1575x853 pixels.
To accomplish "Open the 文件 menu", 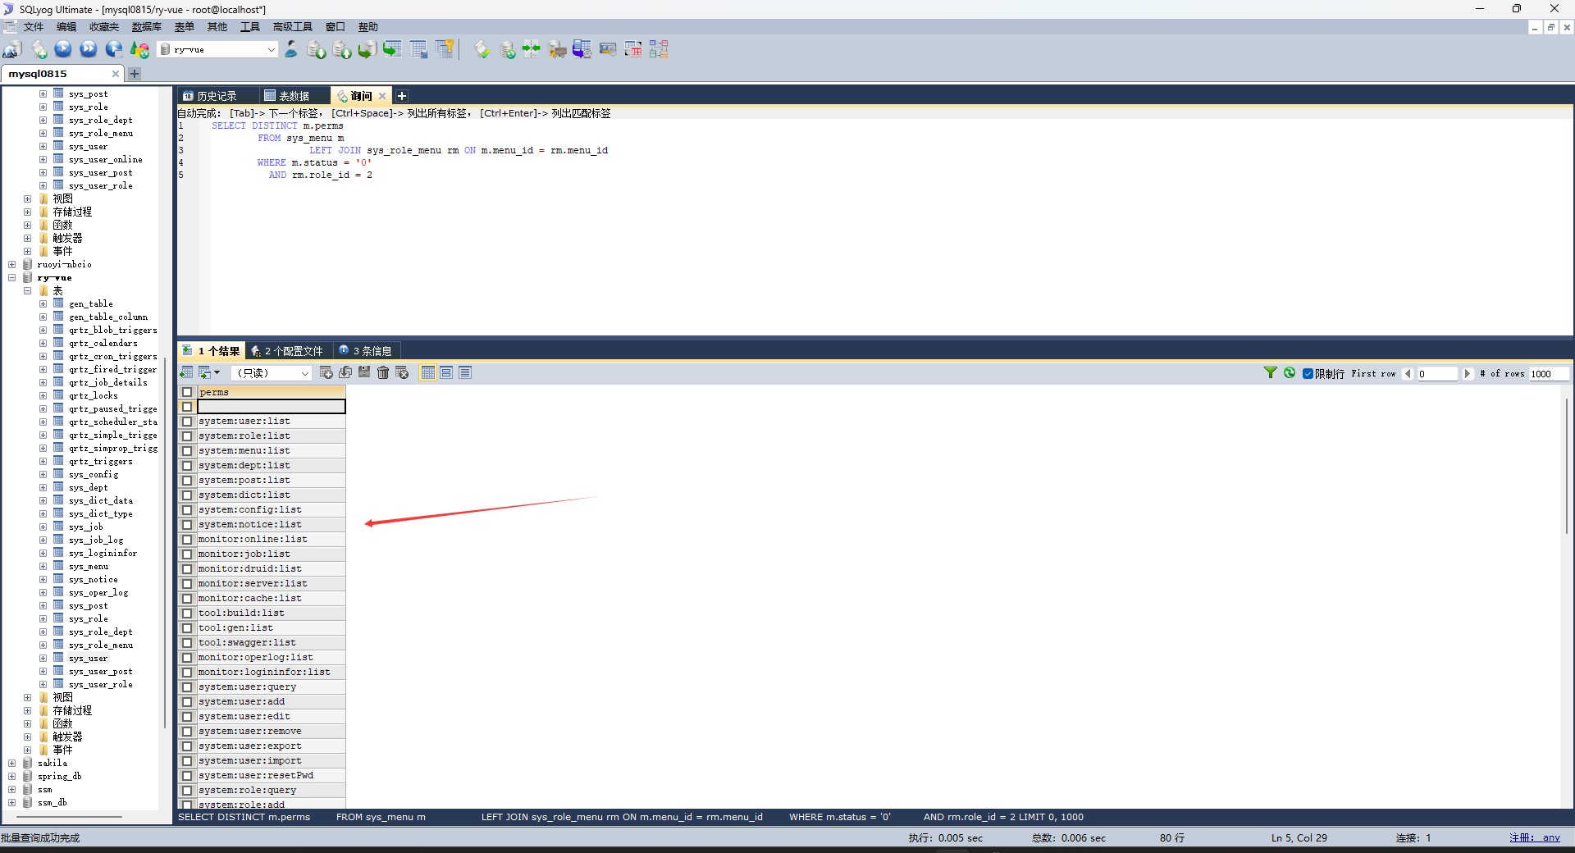I will click(34, 27).
